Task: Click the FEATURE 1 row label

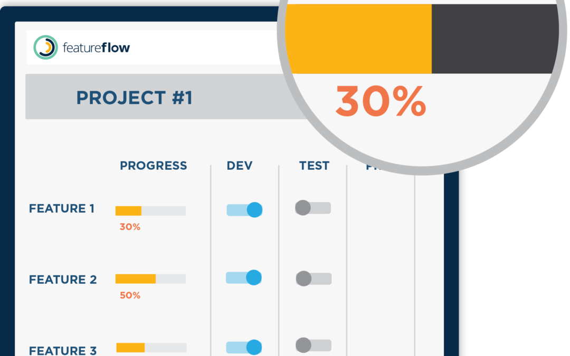Action: pyautogui.click(x=62, y=209)
